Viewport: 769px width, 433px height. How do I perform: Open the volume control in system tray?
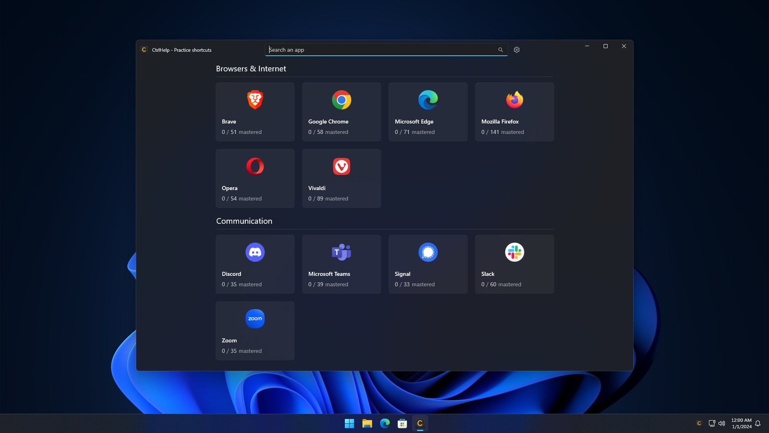pos(722,423)
